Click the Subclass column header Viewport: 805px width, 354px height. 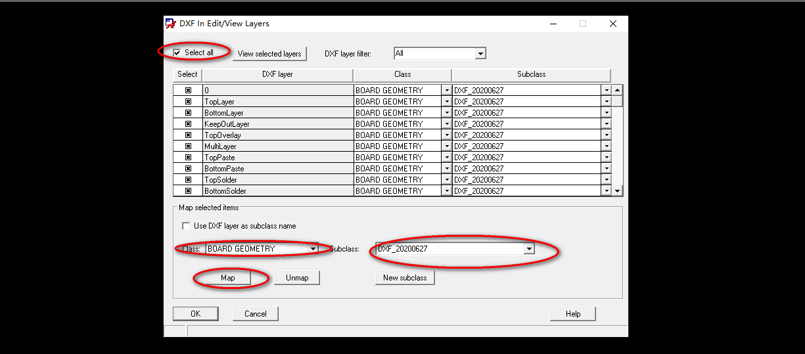click(x=531, y=75)
